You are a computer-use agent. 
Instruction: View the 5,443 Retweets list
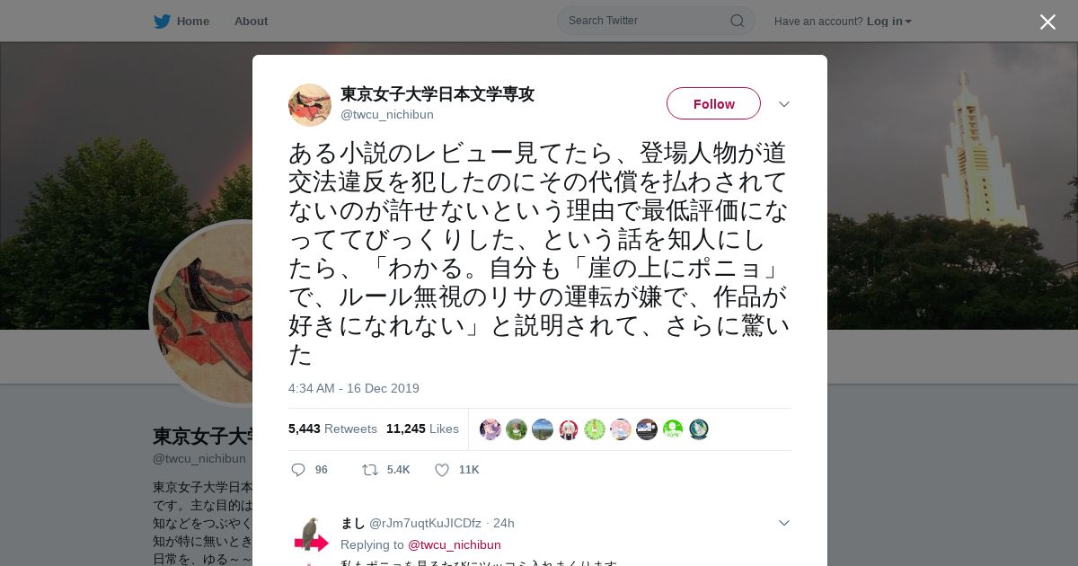click(x=332, y=429)
